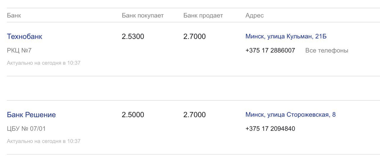Click the Банк column header
380x158 pixels.
coord(14,15)
